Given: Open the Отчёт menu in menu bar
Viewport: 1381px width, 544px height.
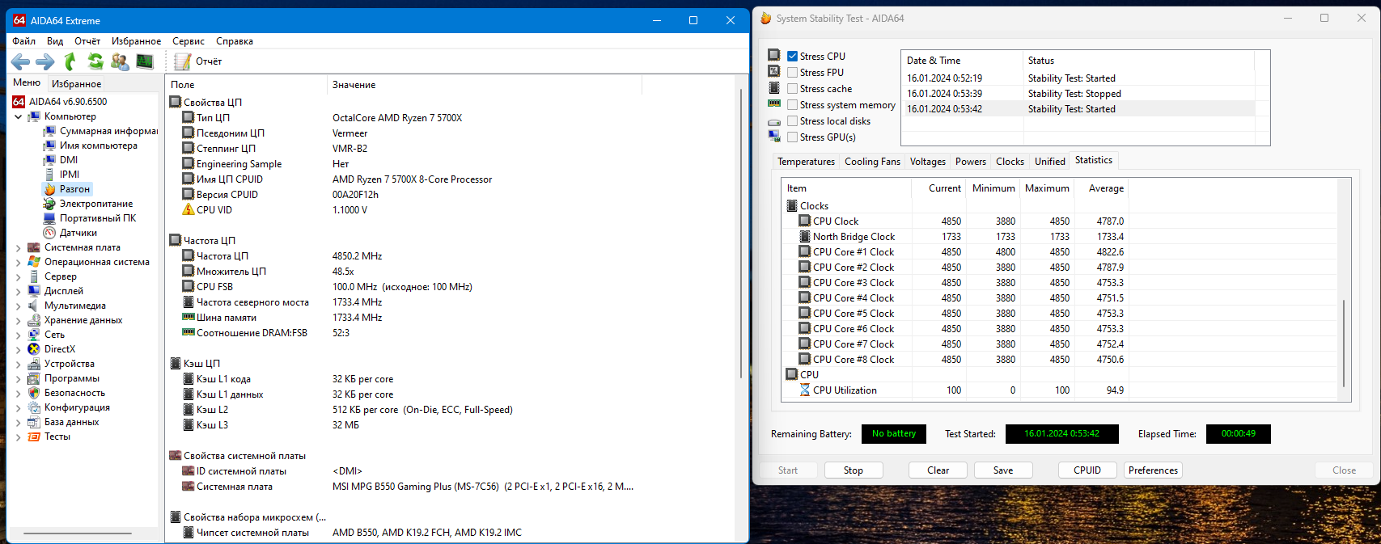Looking at the screenshot, I should (87, 41).
